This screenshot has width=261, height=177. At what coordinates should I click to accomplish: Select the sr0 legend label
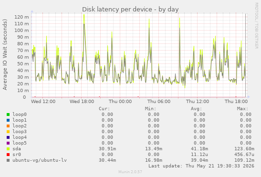coord(17,155)
